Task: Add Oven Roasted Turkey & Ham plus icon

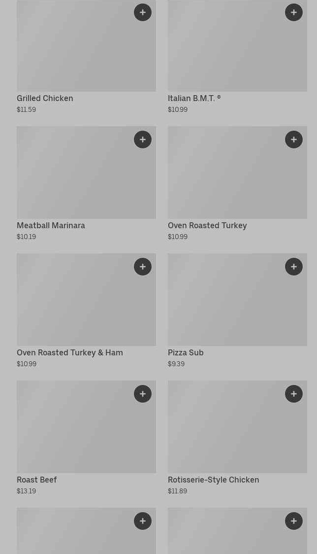Action: 143,267
